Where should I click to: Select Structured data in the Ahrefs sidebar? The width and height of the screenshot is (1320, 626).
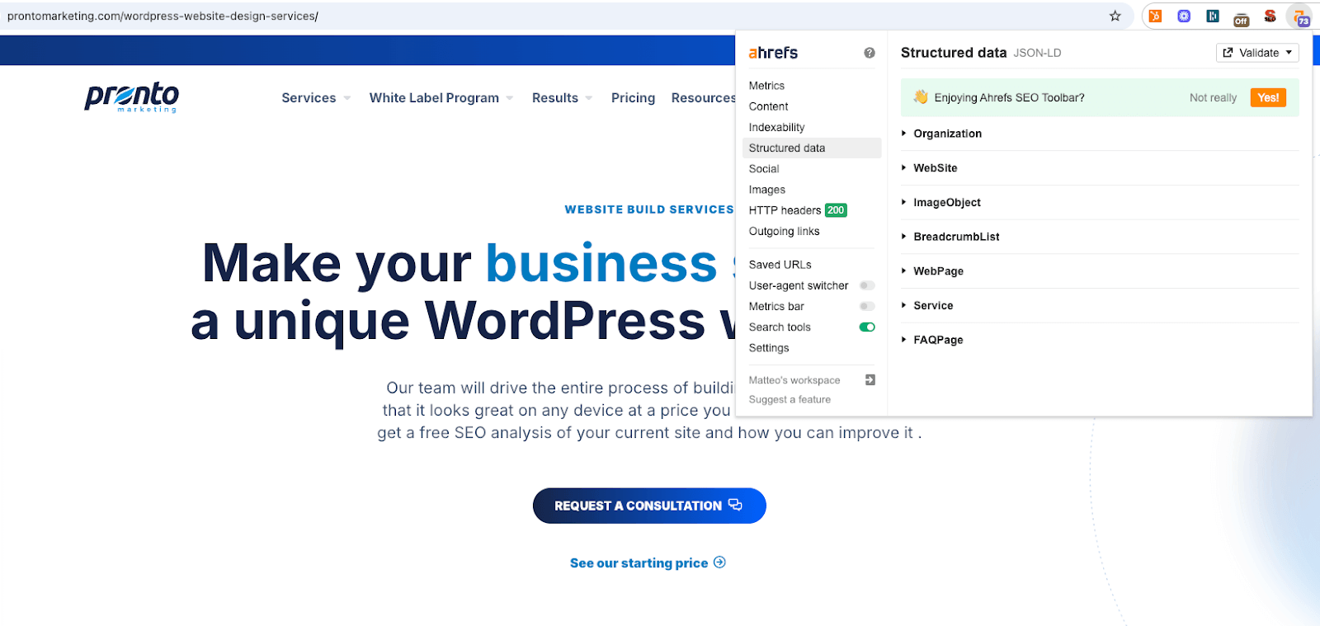[x=812, y=148]
